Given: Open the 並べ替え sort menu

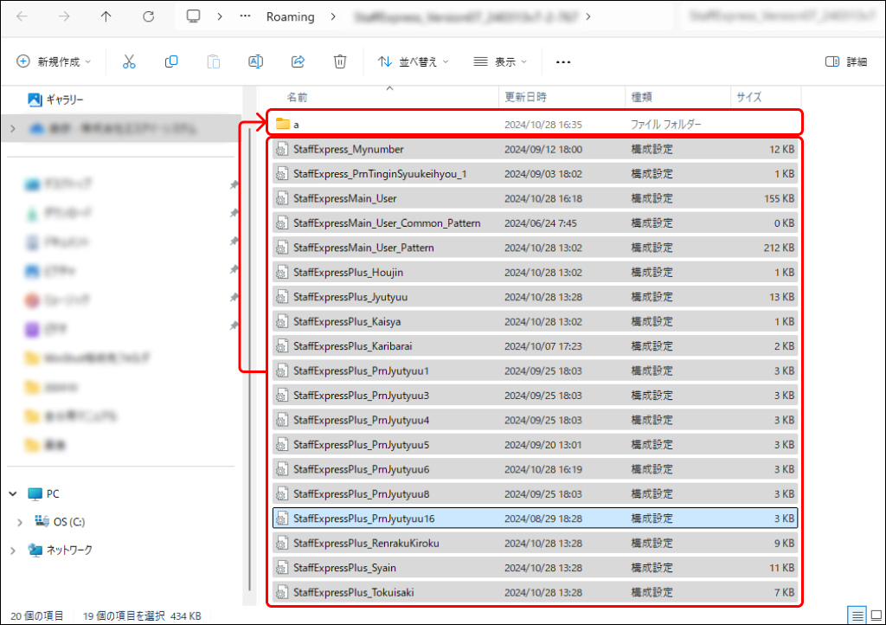Looking at the screenshot, I should [x=413, y=61].
